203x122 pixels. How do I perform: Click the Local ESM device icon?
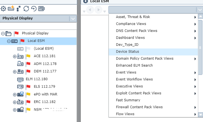pos(14,41)
